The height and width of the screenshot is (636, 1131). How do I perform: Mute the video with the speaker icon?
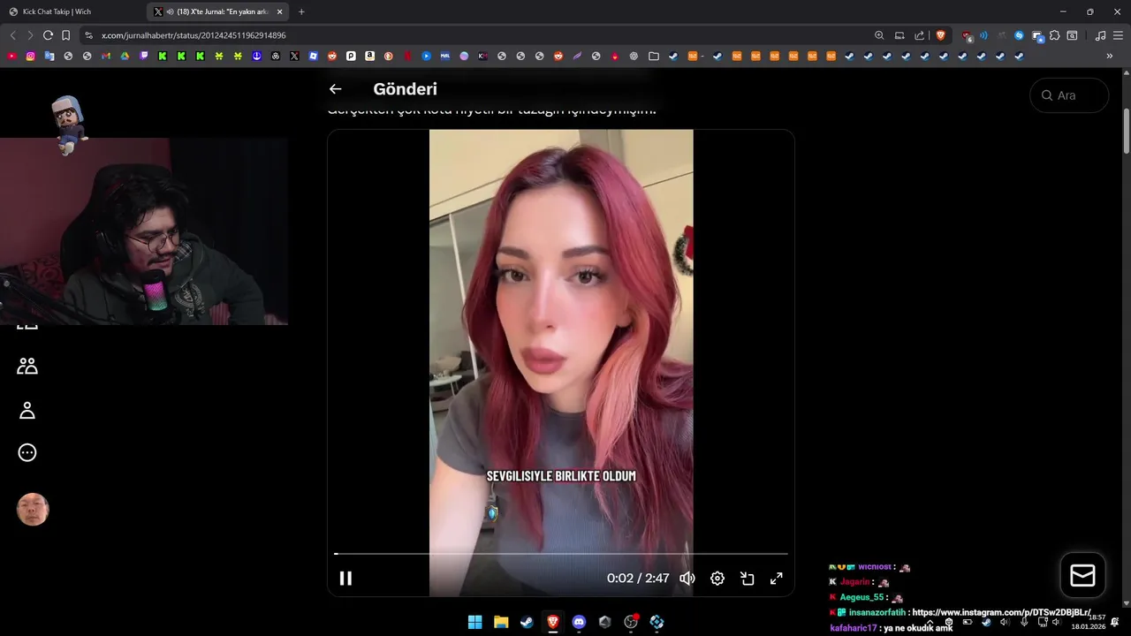[687, 579]
